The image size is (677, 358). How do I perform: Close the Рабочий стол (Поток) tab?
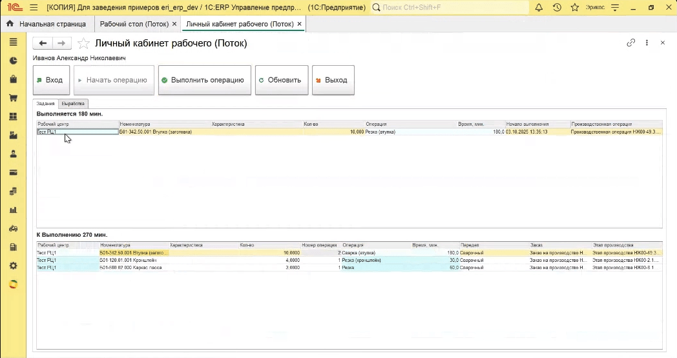(x=174, y=24)
